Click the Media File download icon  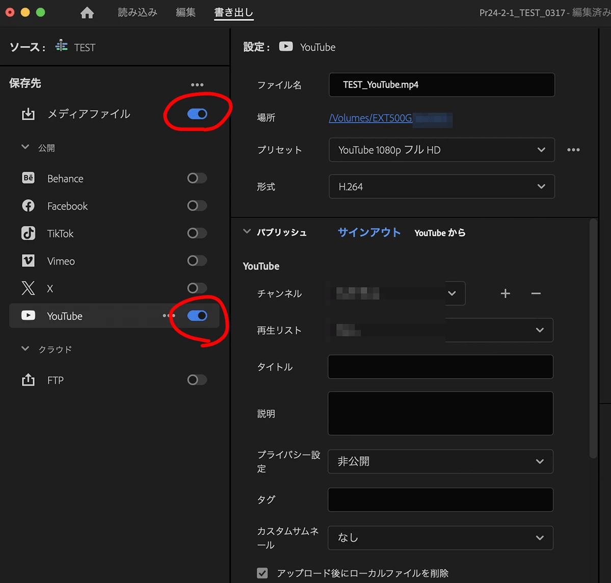(28, 114)
